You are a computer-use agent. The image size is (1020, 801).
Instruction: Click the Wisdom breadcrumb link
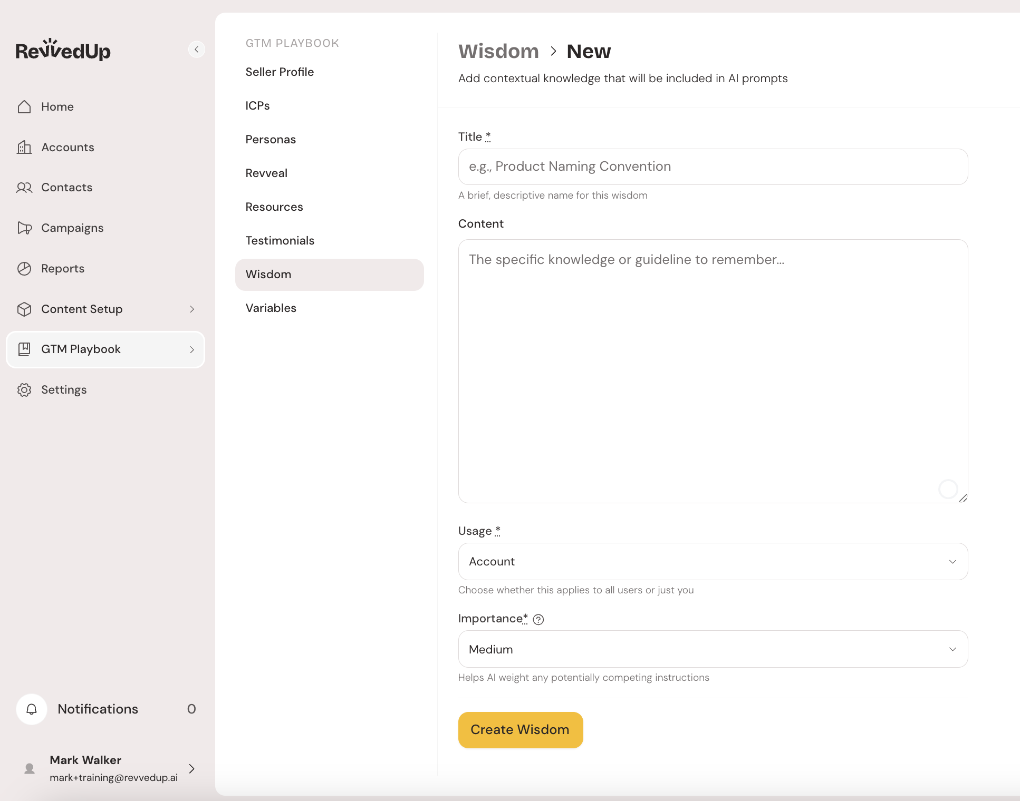[x=498, y=52]
